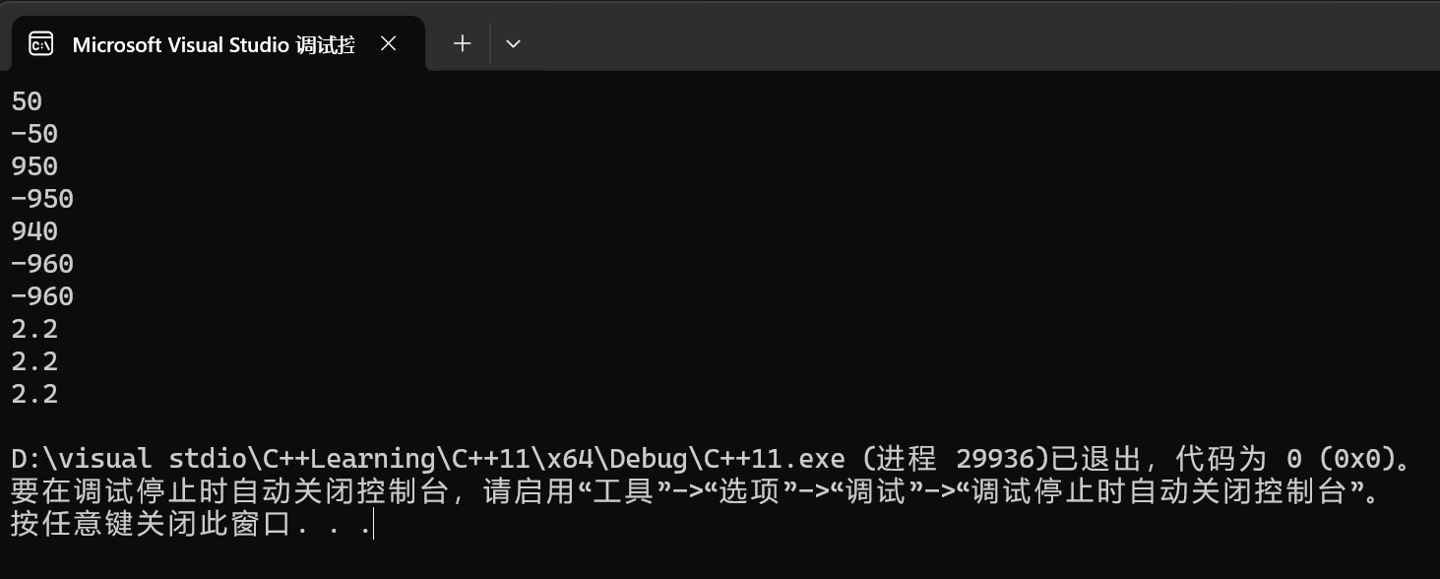This screenshot has width=1440, height=579.
Task: Click the console icon showing C:\ symbol
Action: pyautogui.click(x=40, y=42)
